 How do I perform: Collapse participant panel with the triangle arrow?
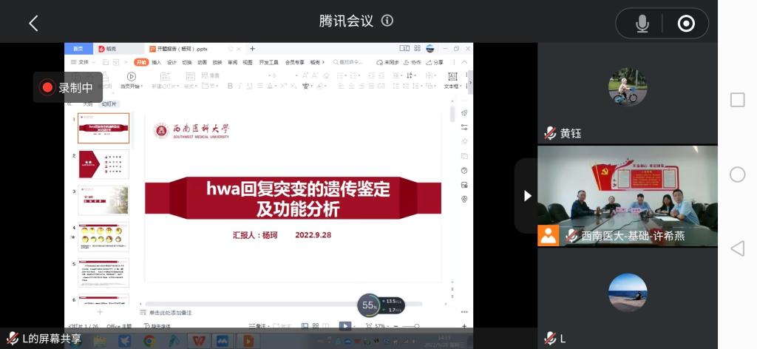[x=527, y=195]
